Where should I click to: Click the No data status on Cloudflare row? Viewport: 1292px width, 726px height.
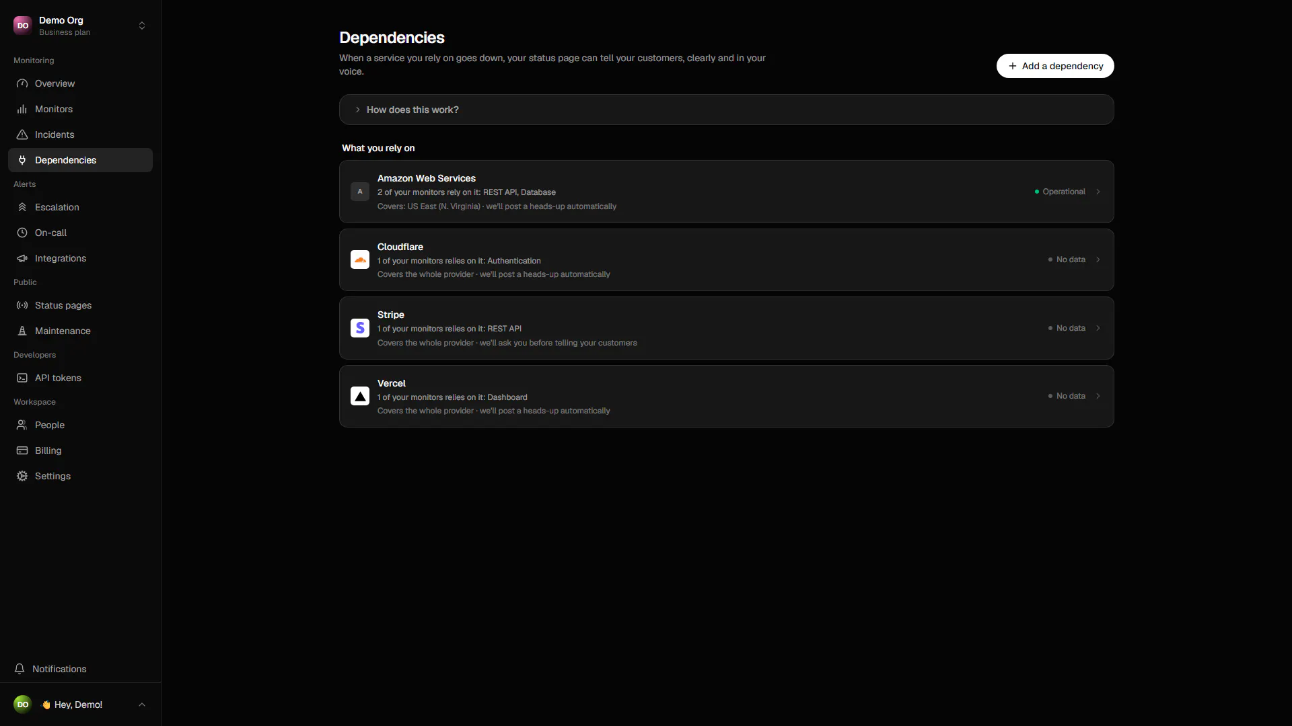pyautogui.click(x=1067, y=259)
